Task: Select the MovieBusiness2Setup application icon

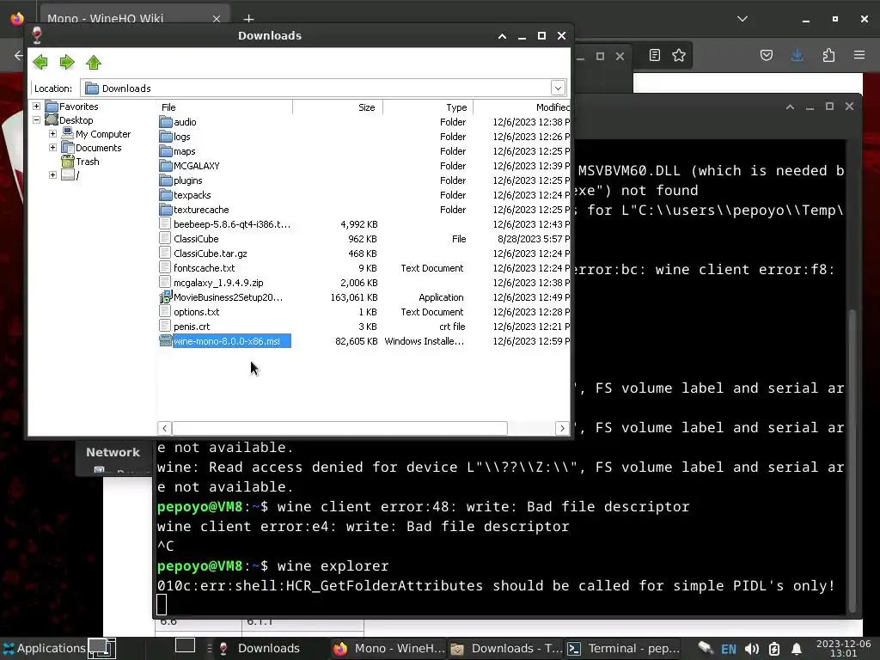Action: [x=165, y=296]
